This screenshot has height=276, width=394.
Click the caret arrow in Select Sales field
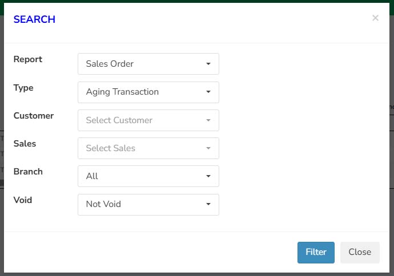pyautogui.click(x=208, y=148)
